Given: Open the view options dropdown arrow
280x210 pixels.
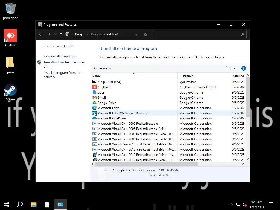Looking at the screenshot, I should click(x=235, y=68).
